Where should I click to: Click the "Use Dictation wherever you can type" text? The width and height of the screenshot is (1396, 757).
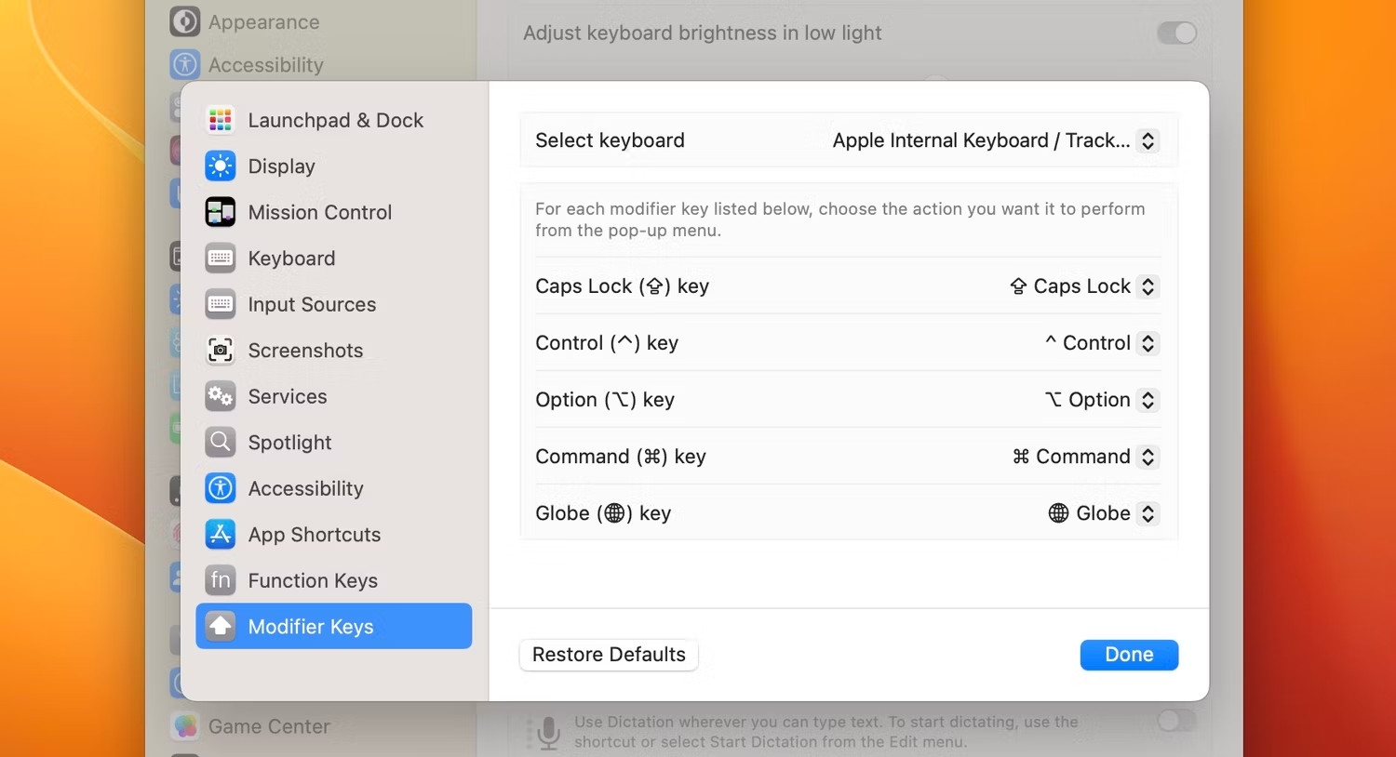pos(826,732)
